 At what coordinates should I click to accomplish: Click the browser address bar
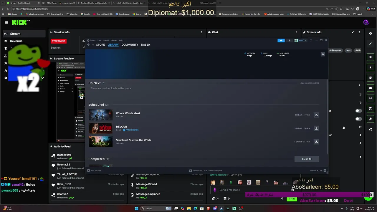pos(171,9)
